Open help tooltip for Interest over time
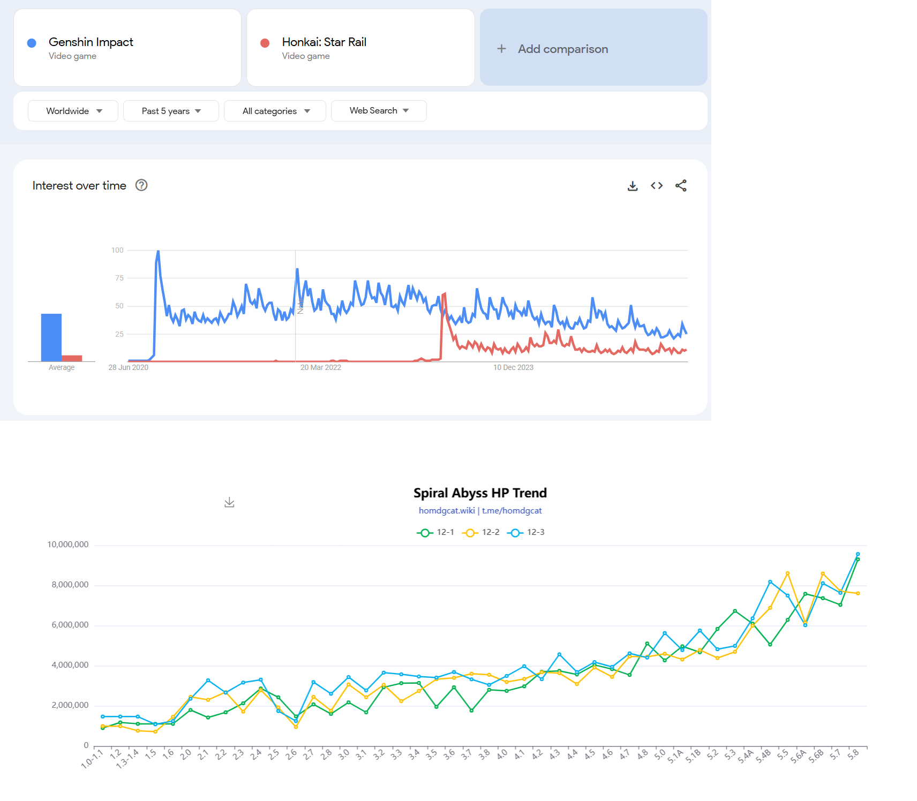 point(141,185)
